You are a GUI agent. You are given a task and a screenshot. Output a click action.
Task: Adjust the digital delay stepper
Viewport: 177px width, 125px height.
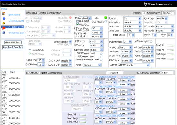click(x=155, y=35)
